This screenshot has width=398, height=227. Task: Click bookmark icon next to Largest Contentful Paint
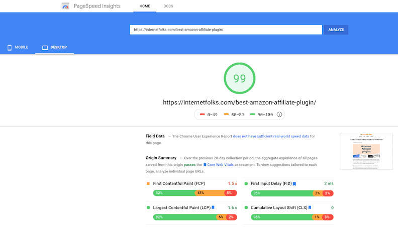(213, 207)
